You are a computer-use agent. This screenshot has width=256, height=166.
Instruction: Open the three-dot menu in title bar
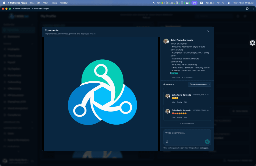pyautogui.click(x=253, y=9)
